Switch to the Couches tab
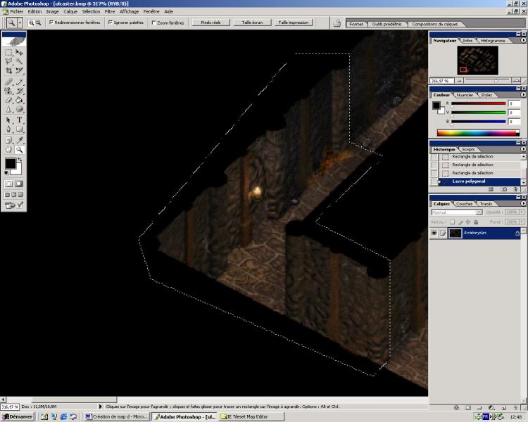 point(465,204)
